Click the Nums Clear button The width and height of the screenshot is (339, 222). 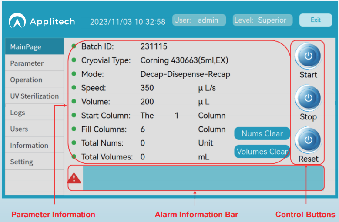click(262, 133)
